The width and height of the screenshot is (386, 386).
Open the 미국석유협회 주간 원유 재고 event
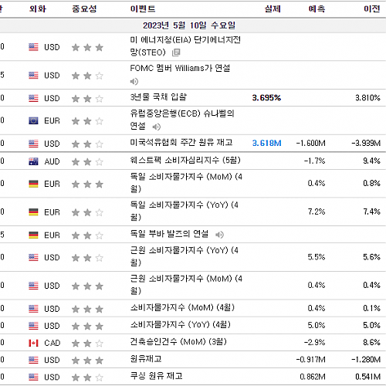[181, 143]
